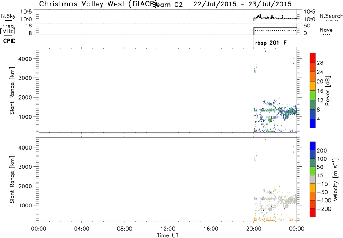Click the red bottom segment of Velocity bar

pyautogui.click(x=313, y=213)
